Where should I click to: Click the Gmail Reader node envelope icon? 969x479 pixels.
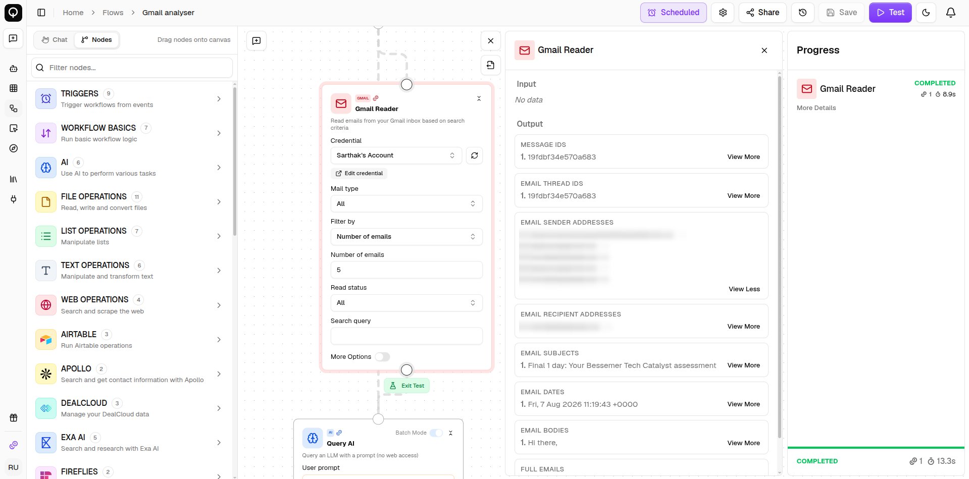[x=341, y=103]
